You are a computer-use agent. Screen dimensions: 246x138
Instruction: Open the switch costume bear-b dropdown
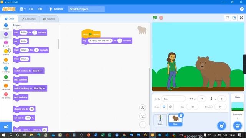pyautogui.click(x=37, y=71)
